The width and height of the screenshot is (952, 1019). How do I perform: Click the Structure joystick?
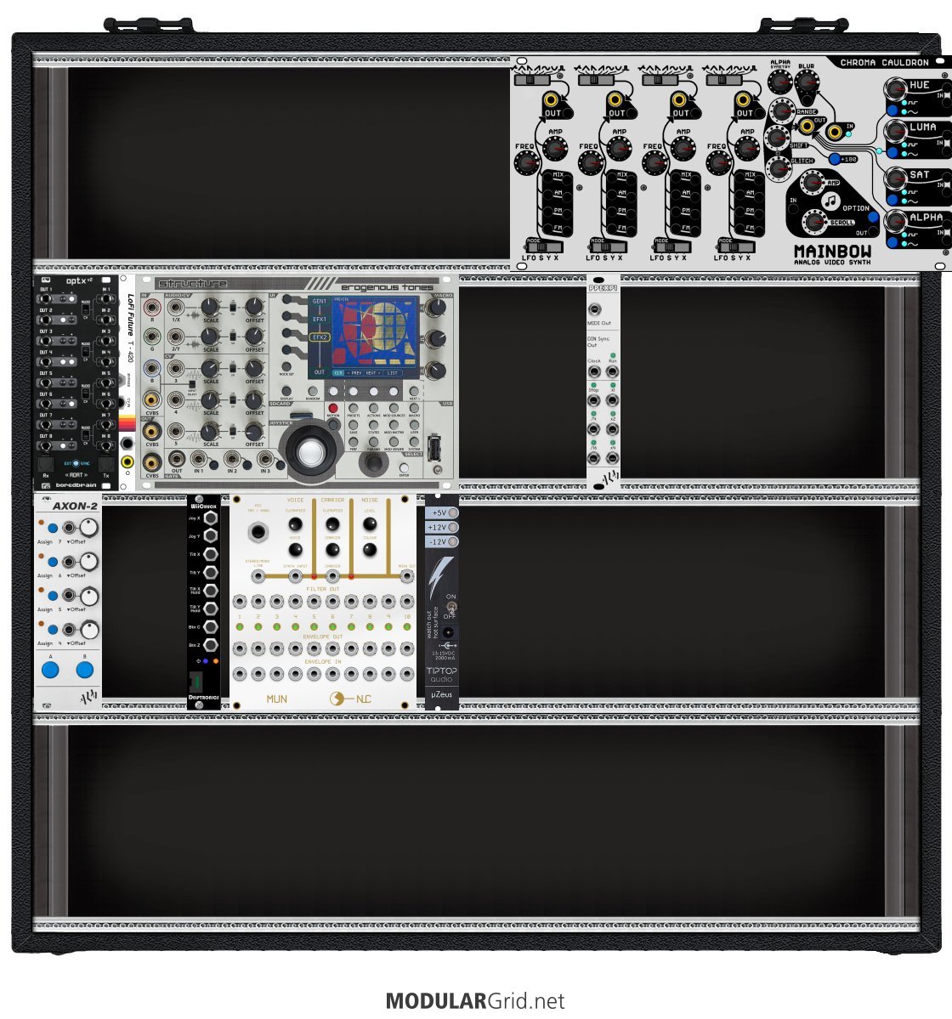[310, 451]
